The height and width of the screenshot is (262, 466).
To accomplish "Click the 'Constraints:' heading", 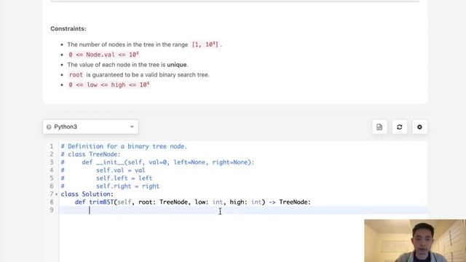I will tap(68, 29).
